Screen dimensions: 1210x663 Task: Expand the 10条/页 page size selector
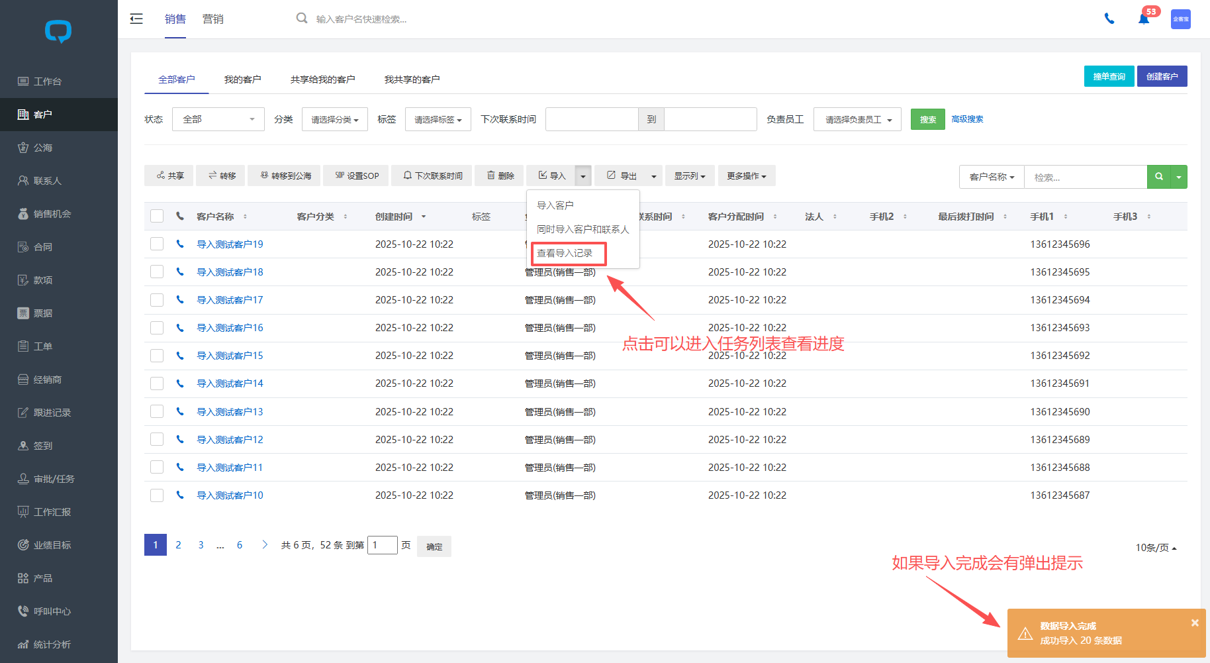pyautogui.click(x=1156, y=547)
